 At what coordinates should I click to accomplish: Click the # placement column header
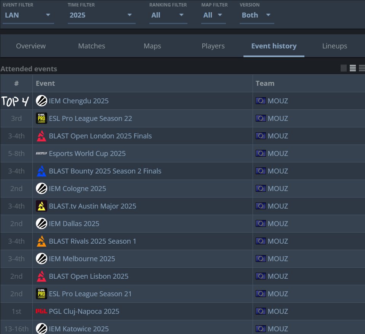(16, 83)
